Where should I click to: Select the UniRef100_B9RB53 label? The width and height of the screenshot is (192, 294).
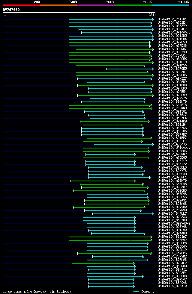coord(172,43)
